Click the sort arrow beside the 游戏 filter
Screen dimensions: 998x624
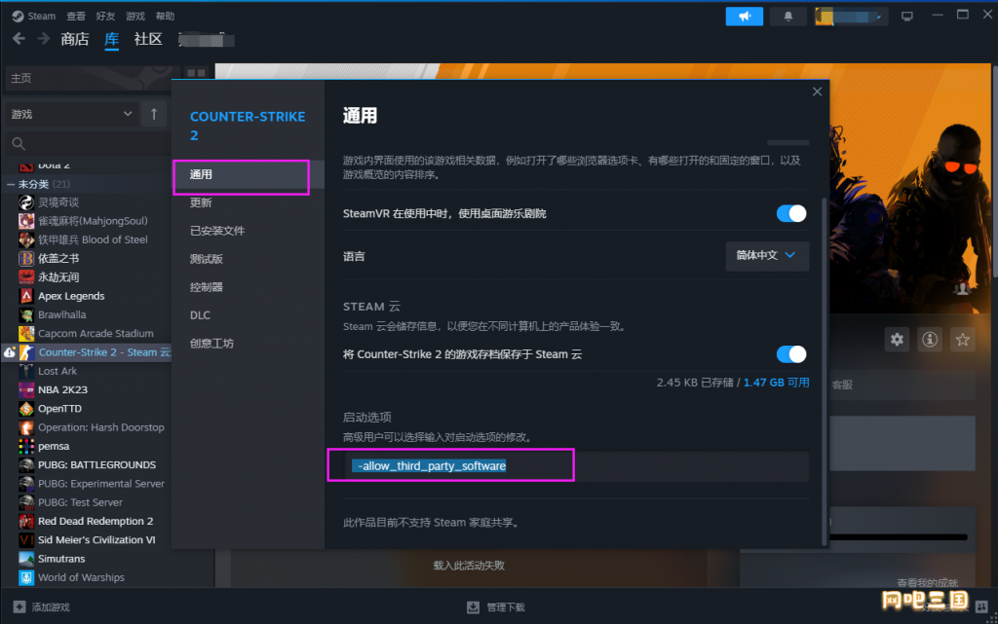154,114
